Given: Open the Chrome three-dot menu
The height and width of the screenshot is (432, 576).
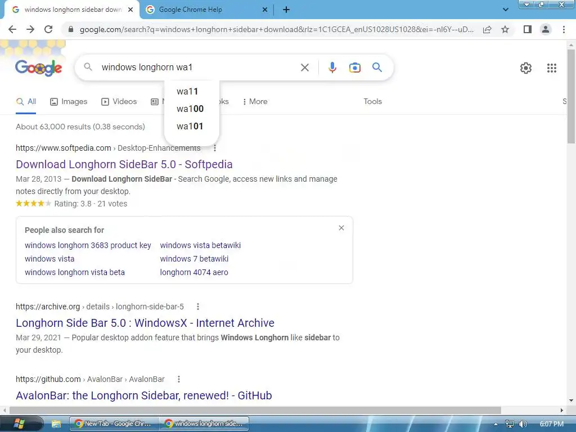Looking at the screenshot, I should pyautogui.click(x=564, y=29).
